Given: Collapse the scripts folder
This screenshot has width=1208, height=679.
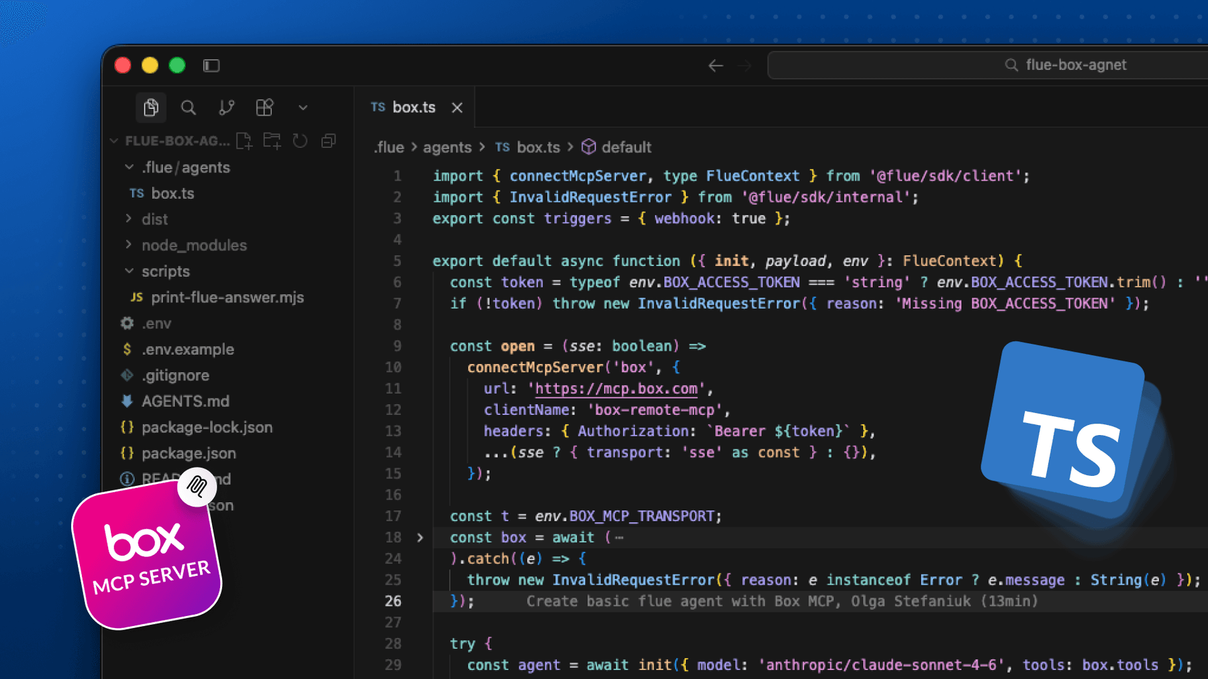Looking at the screenshot, I should 129,271.
